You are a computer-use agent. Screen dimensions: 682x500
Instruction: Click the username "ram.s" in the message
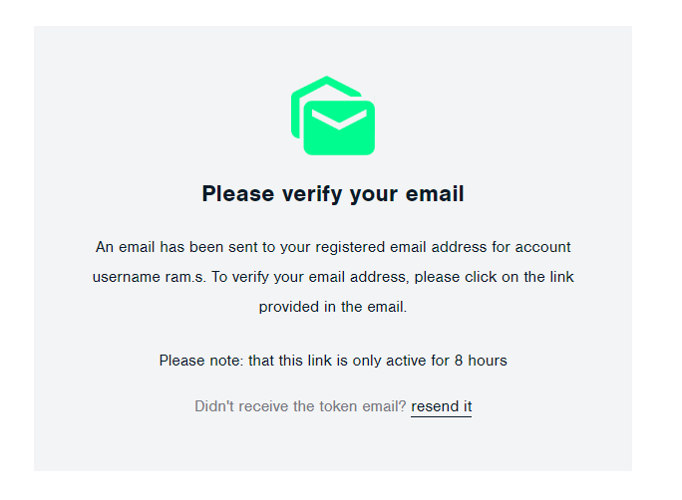coord(185,277)
